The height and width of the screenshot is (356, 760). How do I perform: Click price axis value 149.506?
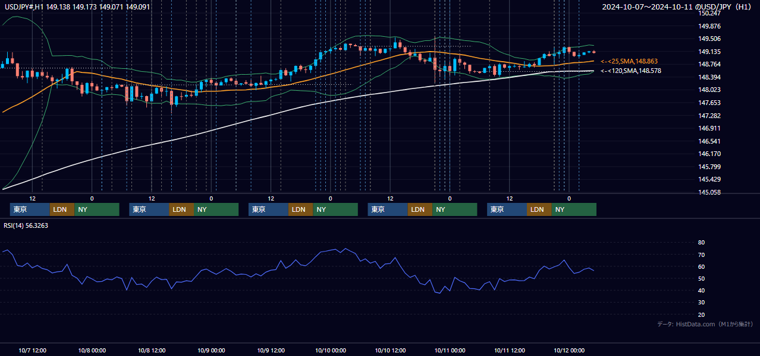point(709,39)
